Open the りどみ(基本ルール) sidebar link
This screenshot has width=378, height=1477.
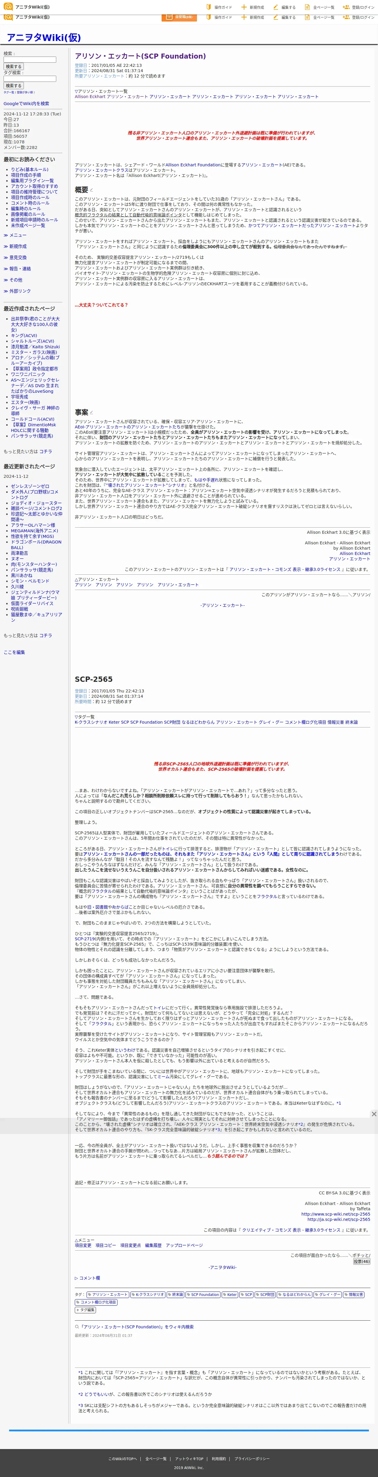[29, 169]
